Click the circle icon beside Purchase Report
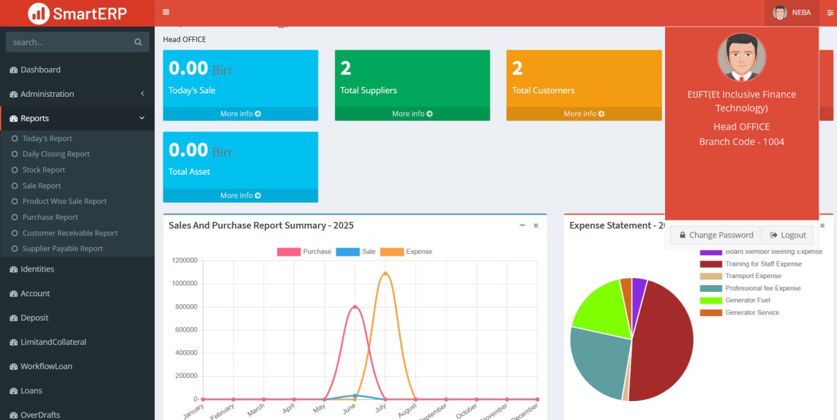Screen dimensions: 837x420 tap(15, 217)
